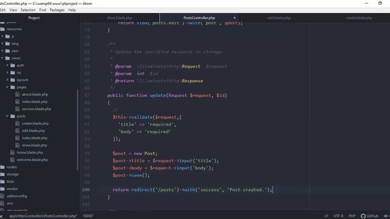Click the vendor folder icon

pyautogui.click(x=2, y=189)
